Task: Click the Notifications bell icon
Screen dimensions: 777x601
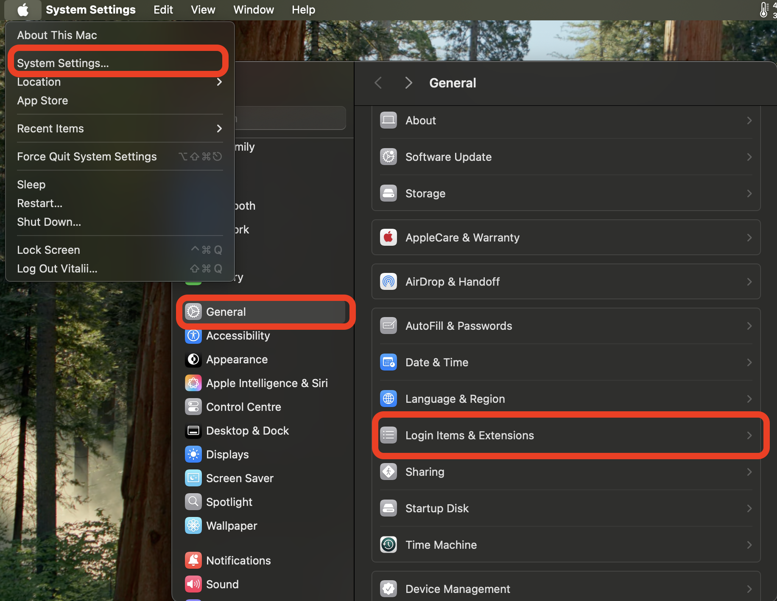Action: point(193,560)
